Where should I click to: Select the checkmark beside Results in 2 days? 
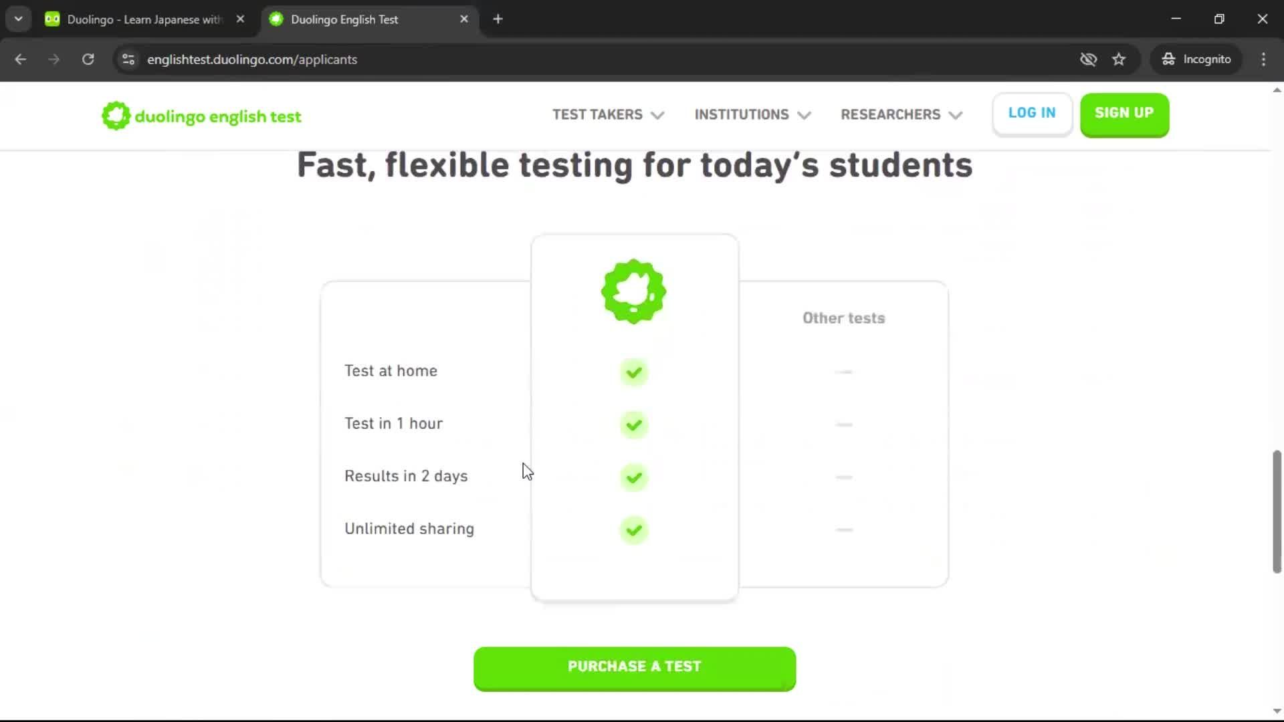point(633,477)
